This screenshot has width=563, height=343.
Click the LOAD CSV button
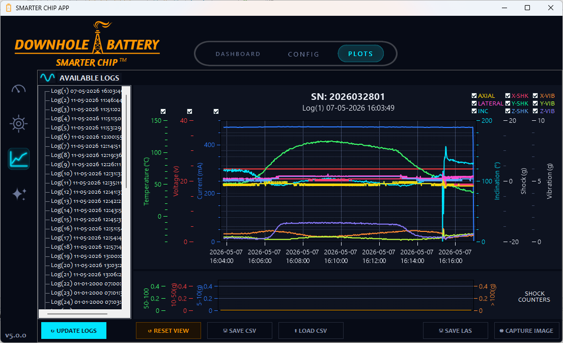point(311,331)
